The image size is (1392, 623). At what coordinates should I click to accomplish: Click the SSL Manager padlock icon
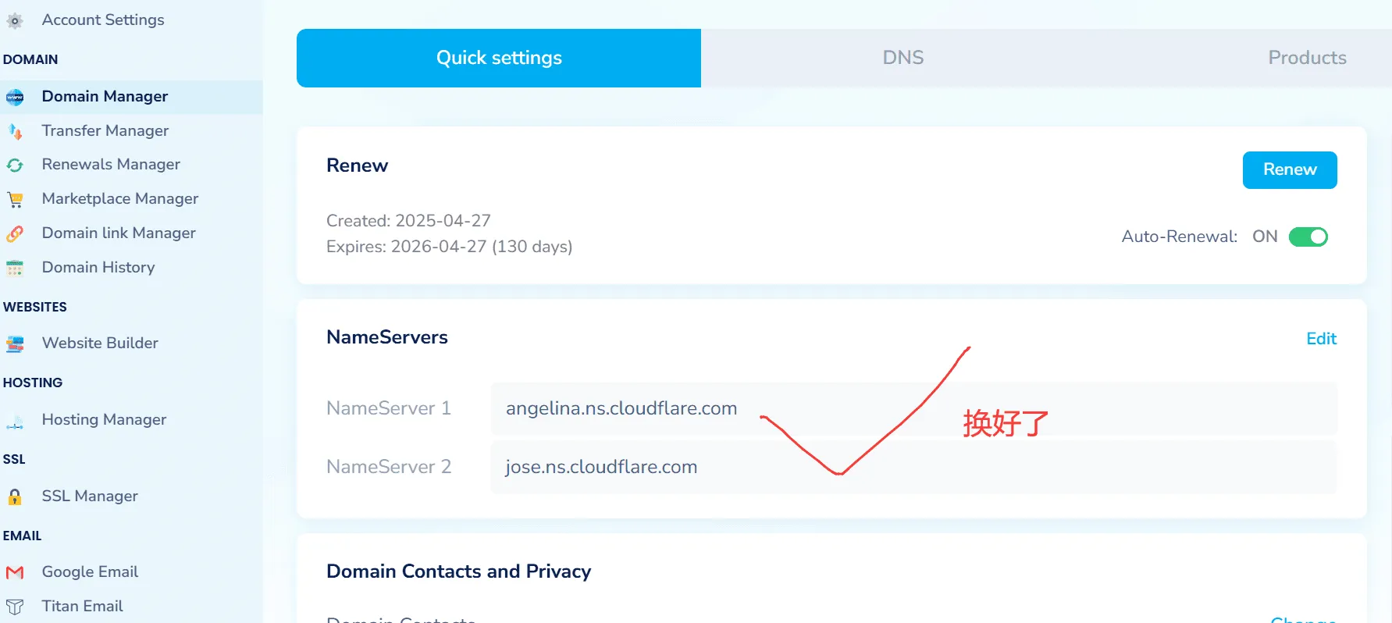(x=15, y=497)
